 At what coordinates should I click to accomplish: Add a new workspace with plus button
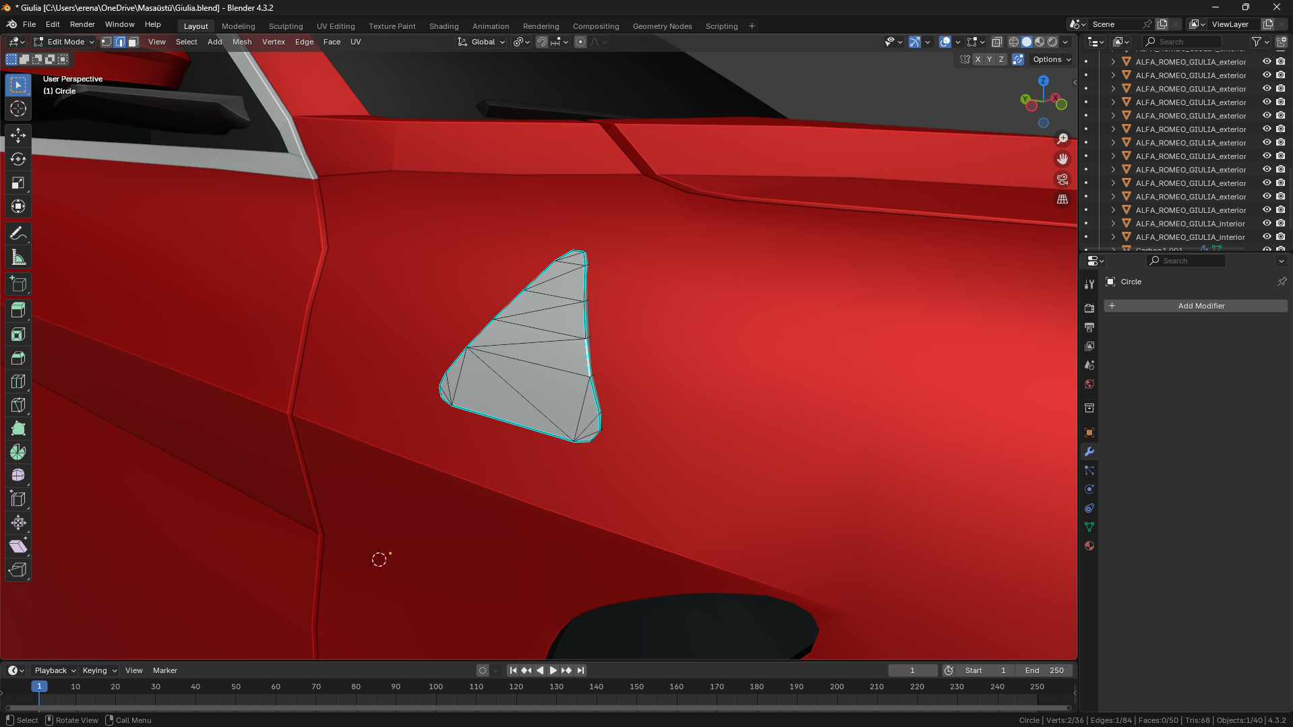pyautogui.click(x=752, y=26)
